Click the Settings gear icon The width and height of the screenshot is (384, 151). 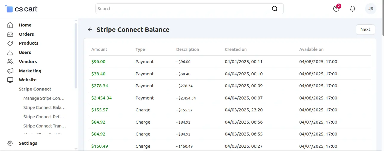coord(10,143)
